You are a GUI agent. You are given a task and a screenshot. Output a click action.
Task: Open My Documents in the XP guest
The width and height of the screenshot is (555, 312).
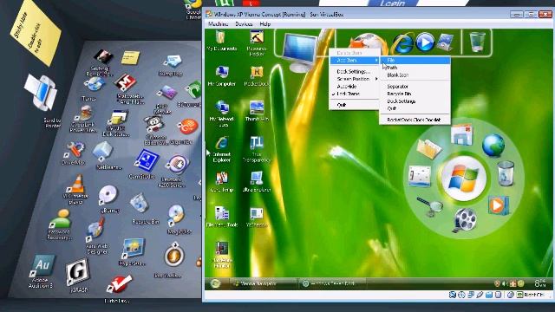click(x=221, y=37)
